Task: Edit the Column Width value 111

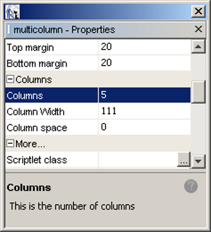Action: [x=144, y=112]
